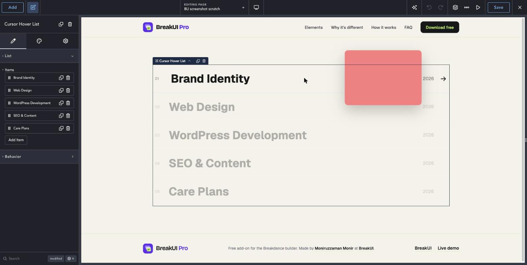Duplicate element via canvas Cursor Hover List toolbar

click(198, 61)
